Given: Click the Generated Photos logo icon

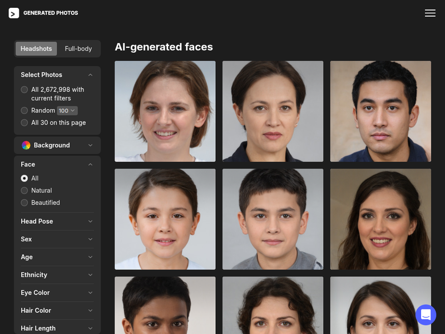Looking at the screenshot, I should [13, 13].
